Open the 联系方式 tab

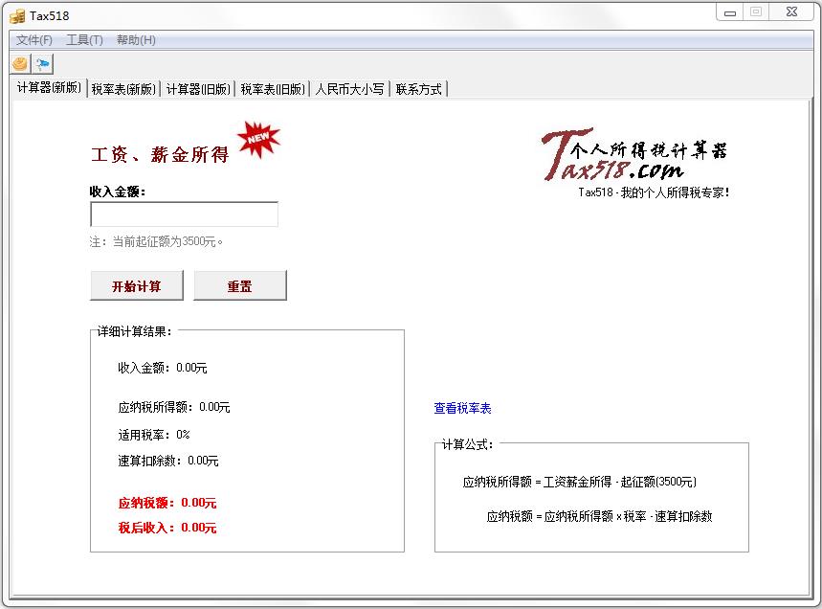[x=418, y=89]
